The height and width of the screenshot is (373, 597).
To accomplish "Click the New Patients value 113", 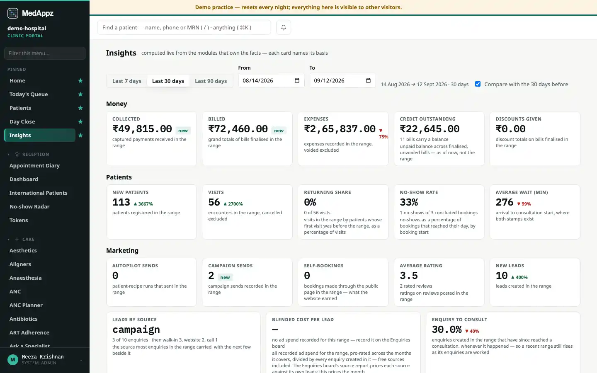I will (x=121, y=202).
